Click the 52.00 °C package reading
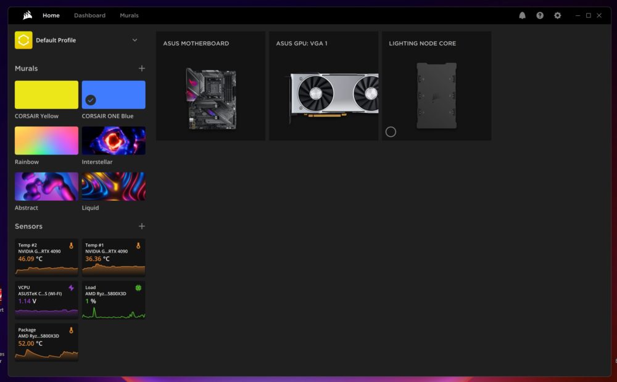The width and height of the screenshot is (617, 382). click(30, 344)
